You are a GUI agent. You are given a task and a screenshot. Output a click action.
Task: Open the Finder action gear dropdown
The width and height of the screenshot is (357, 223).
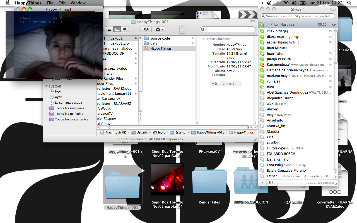click(160, 29)
